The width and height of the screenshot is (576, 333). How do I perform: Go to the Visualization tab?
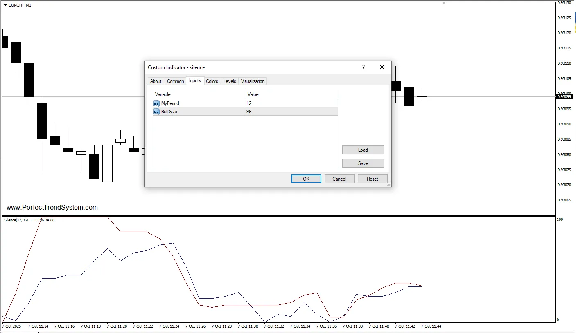[253, 81]
